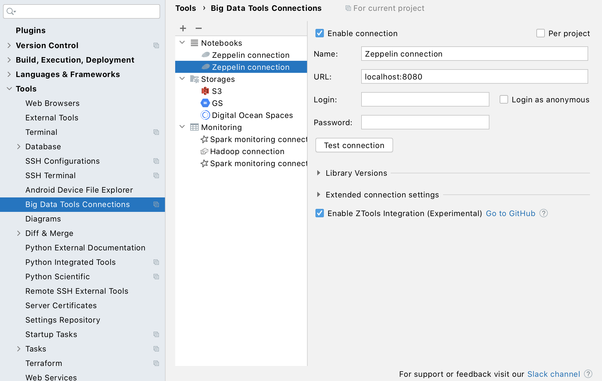
Task: Expand Build, Execution, Deployment section
Action: (x=9, y=60)
